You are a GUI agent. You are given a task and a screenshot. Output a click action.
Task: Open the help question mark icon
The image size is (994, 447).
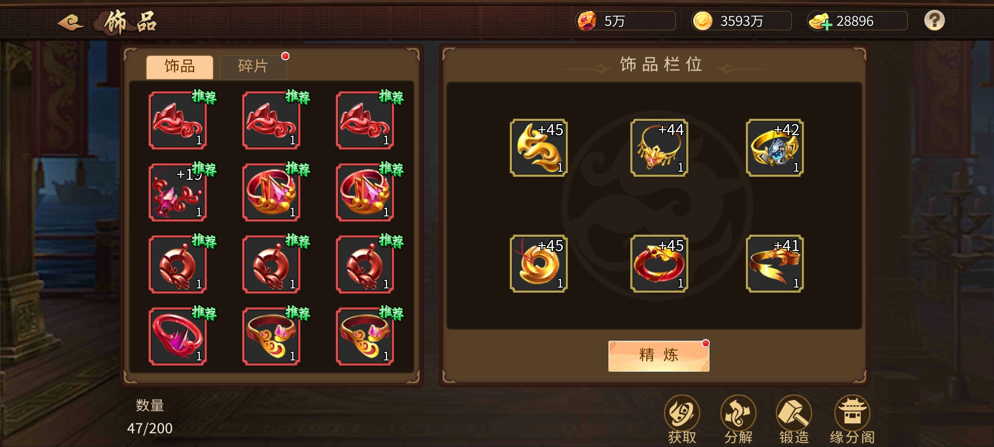point(934,20)
